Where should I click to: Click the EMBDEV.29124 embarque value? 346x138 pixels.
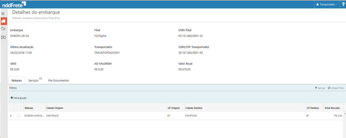(20, 36)
